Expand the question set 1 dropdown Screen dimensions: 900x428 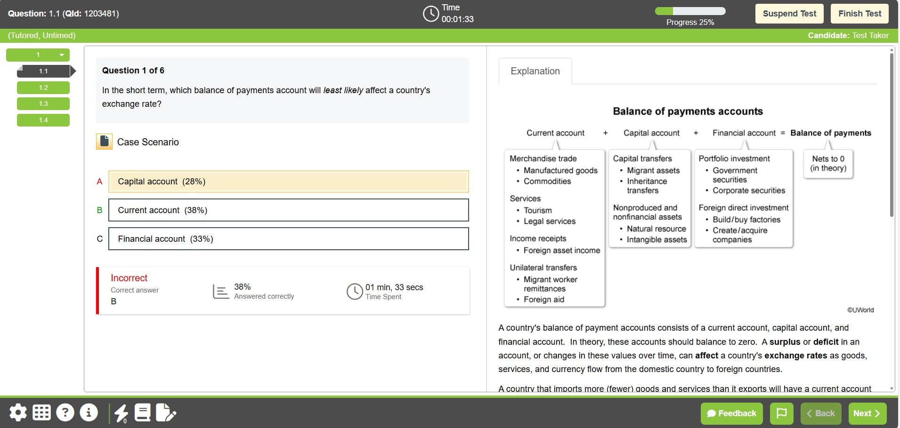tap(61, 55)
